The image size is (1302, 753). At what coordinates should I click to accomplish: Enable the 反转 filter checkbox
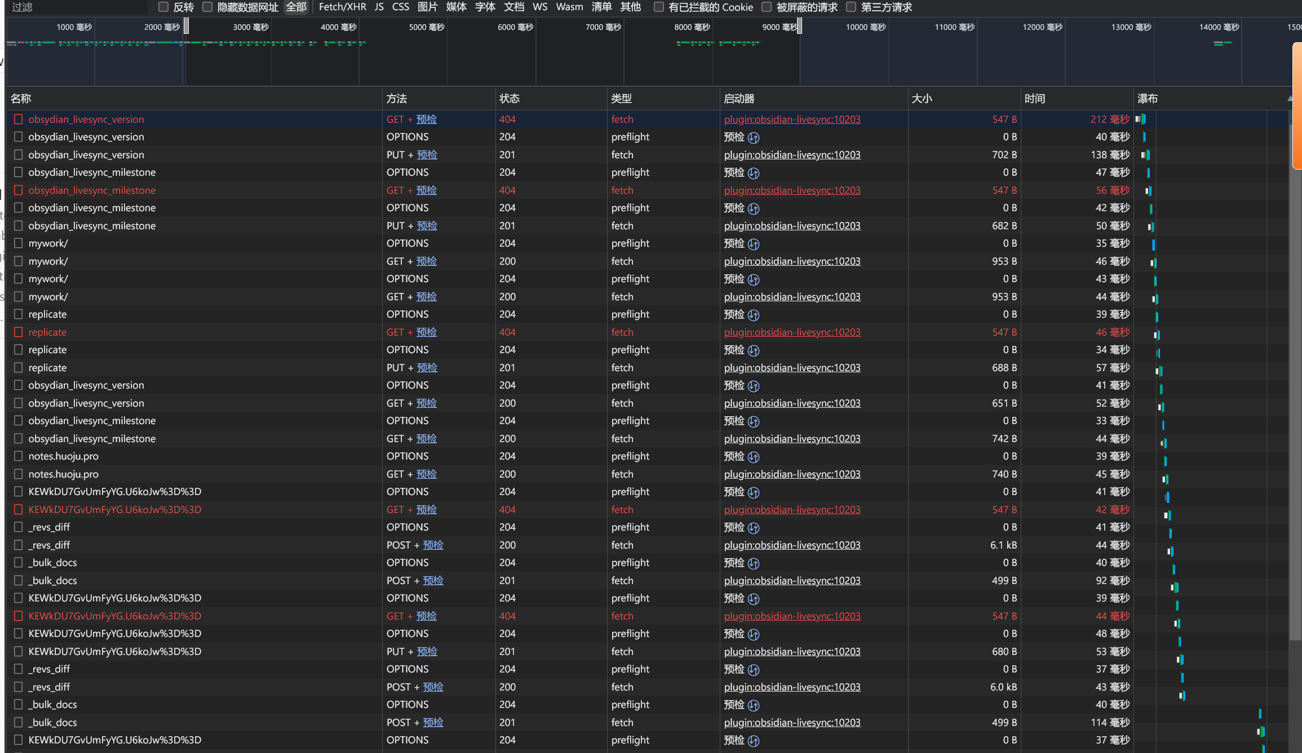(163, 7)
